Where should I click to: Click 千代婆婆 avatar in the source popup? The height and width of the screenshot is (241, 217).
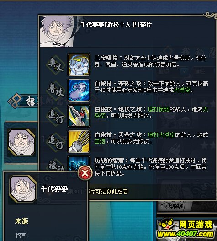pyautogui.click(x=23, y=189)
